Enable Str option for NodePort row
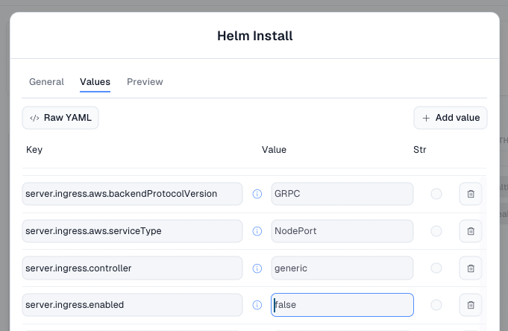The image size is (508, 331). 436,231
